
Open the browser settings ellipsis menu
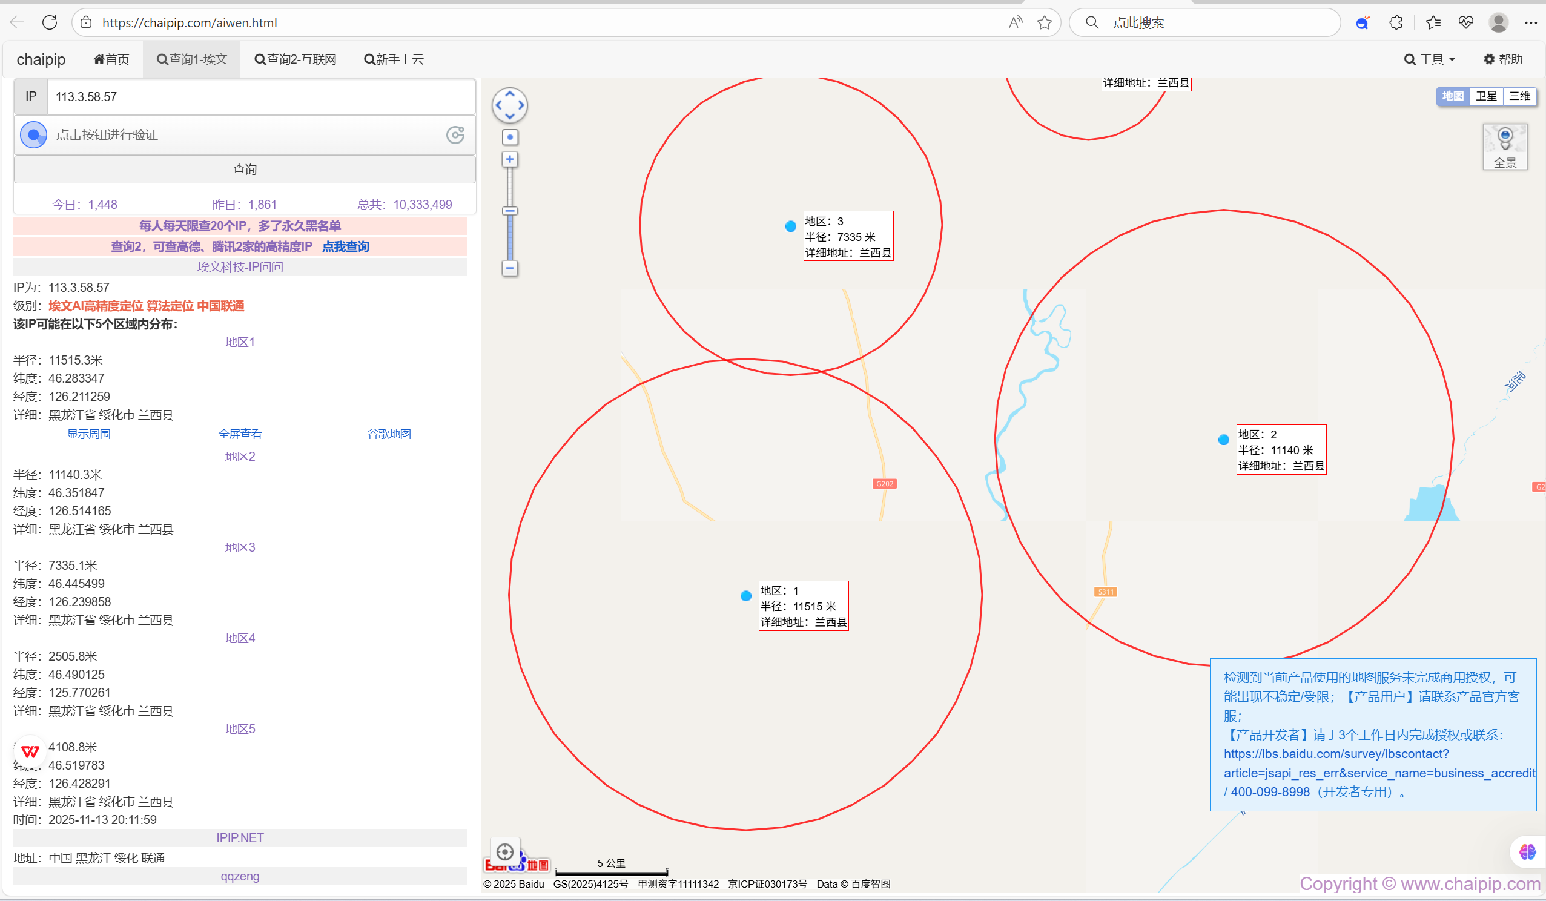1530,22
